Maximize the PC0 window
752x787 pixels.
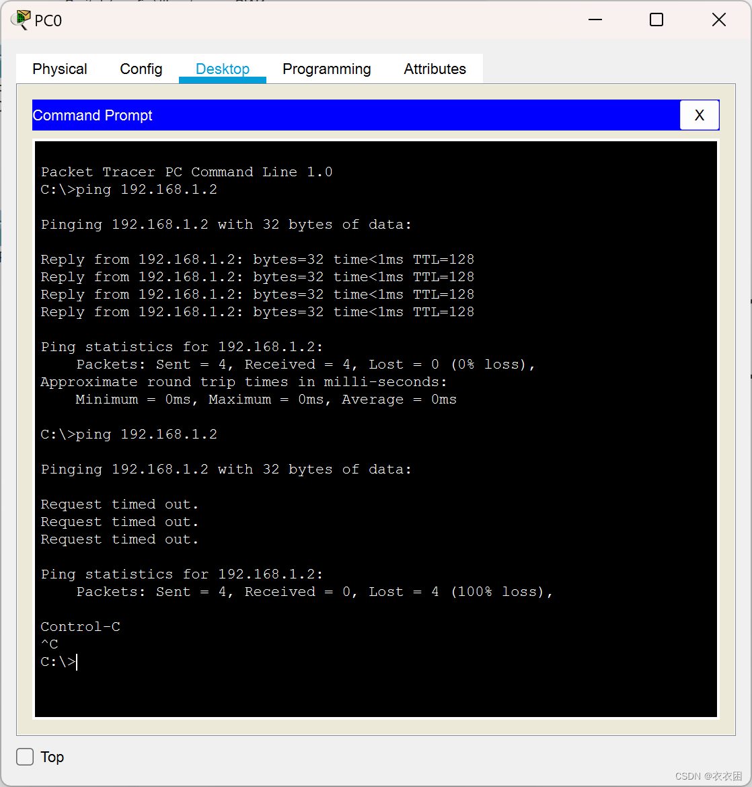coord(656,20)
